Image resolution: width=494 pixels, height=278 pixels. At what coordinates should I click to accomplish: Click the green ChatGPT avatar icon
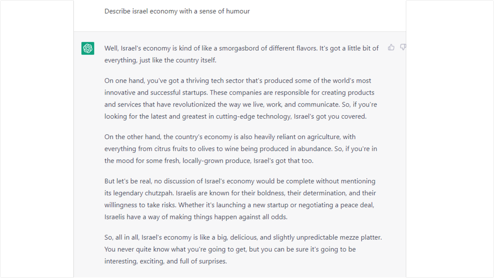tap(88, 48)
